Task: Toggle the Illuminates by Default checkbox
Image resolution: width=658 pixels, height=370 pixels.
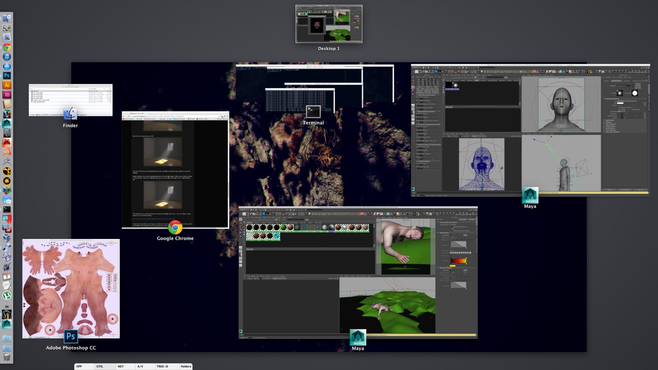Action: (618, 107)
